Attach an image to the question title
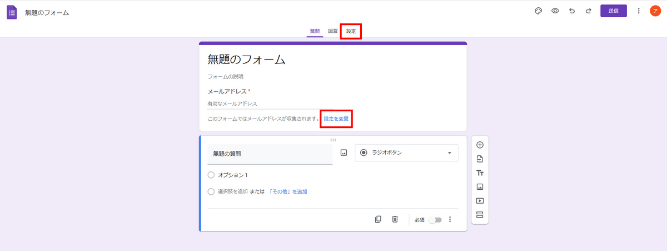Screen dimensions: 667x251 (x=344, y=152)
